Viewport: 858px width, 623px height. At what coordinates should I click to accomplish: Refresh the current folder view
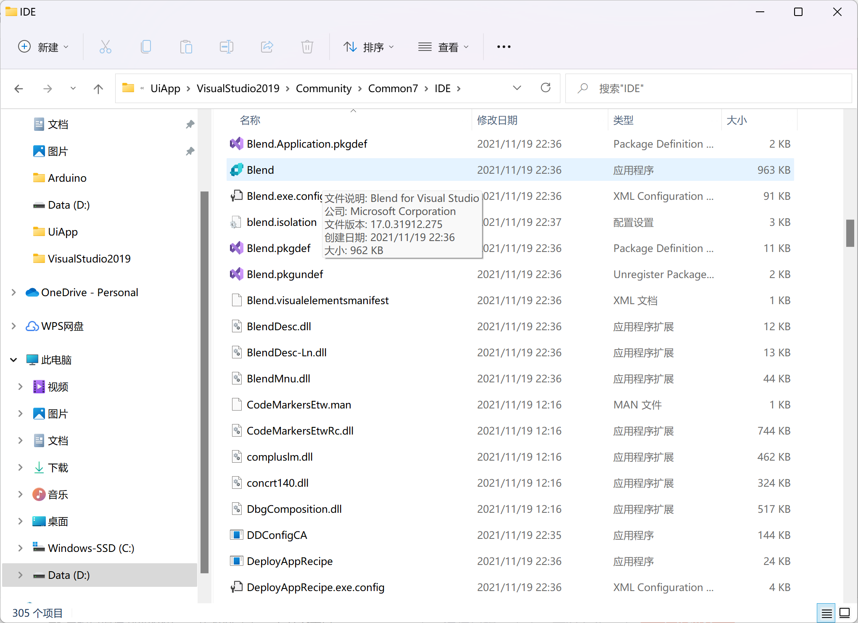coord(545,88)
